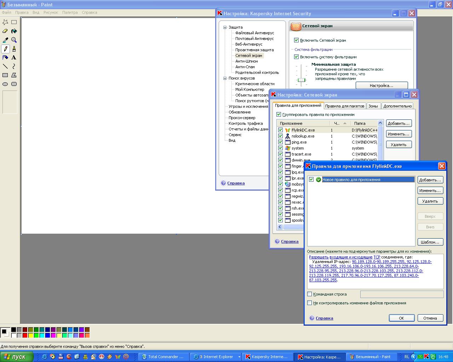Pick the Eraser tool in Paint
453x362 pixels.
click(x=5, y=31)
